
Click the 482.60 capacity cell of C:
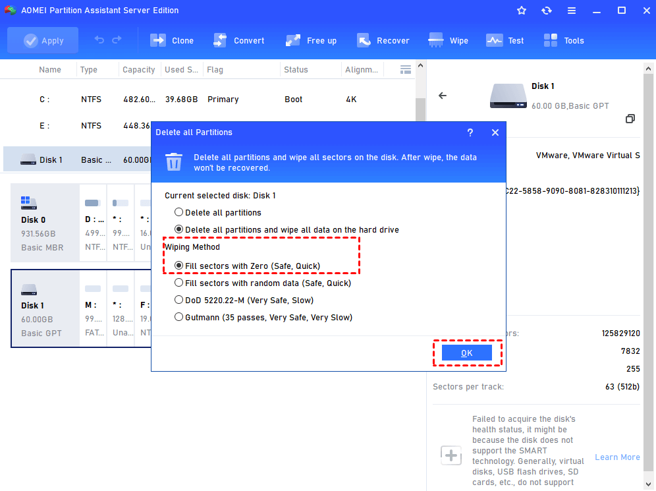139,100
